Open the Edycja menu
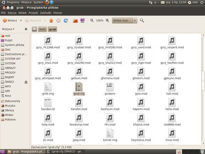The image size is (205, 154). [x=12, y=13]
